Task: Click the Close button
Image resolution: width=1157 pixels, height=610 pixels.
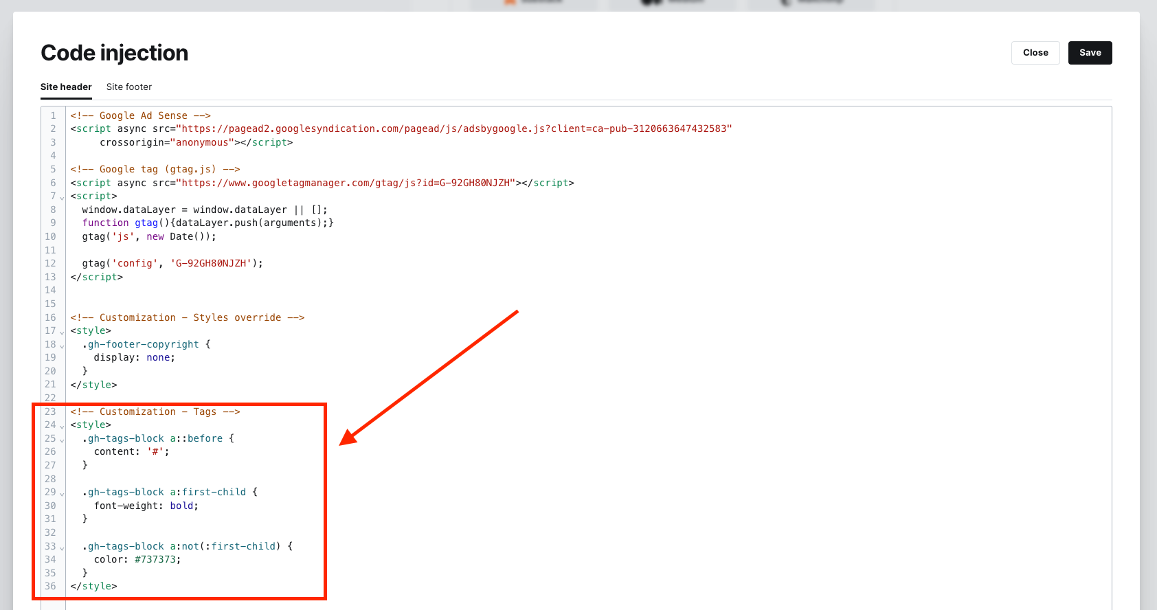Action: point(1035,53)
